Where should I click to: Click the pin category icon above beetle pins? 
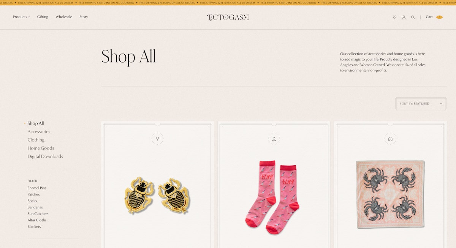coord(157,139)
